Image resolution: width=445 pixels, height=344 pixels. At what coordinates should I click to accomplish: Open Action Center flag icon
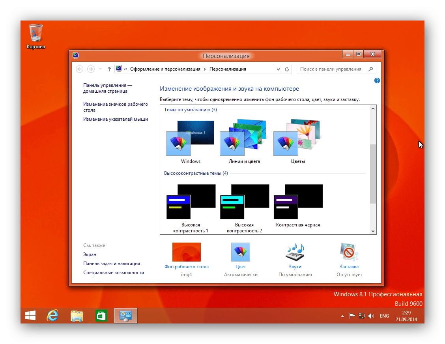click(352, 316)
